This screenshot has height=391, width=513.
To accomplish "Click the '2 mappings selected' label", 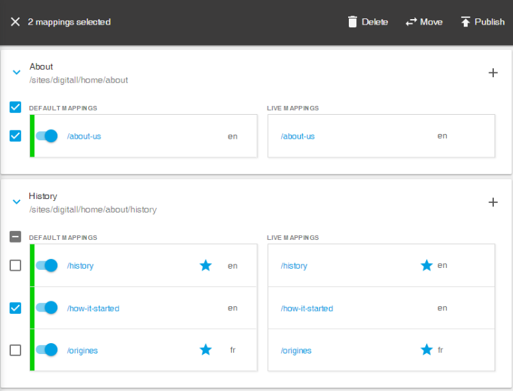I will (69, 22).
